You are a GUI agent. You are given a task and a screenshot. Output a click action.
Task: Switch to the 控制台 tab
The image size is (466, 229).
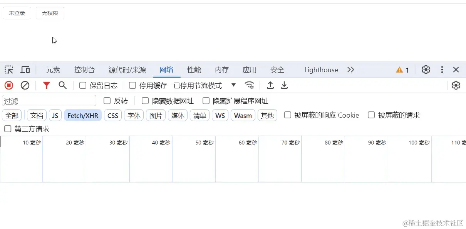click(x=84, y=70)
